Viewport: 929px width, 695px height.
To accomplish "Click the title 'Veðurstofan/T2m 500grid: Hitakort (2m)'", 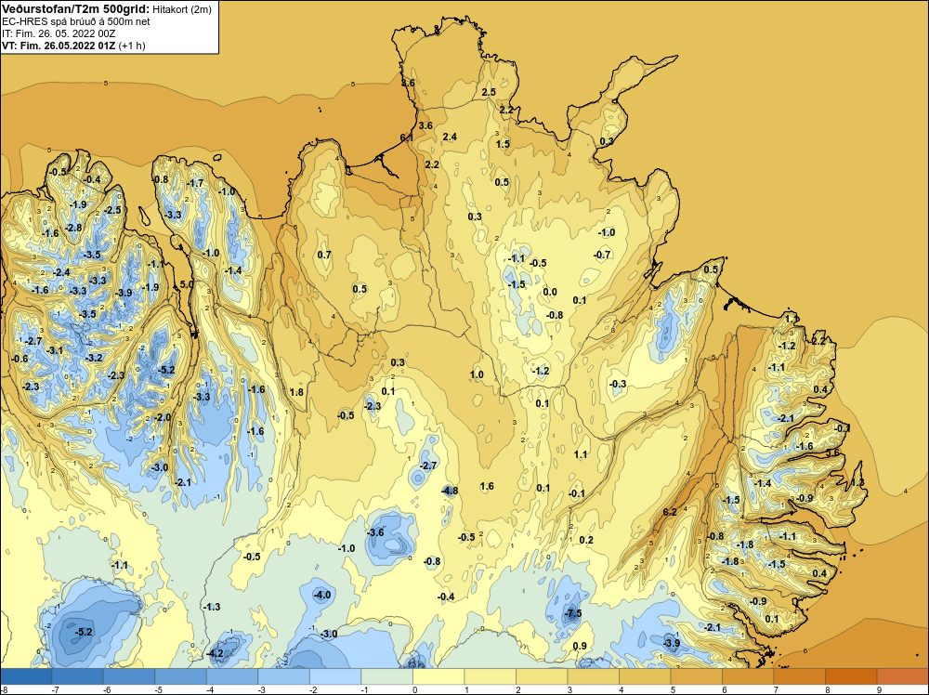I will (107, 9).
